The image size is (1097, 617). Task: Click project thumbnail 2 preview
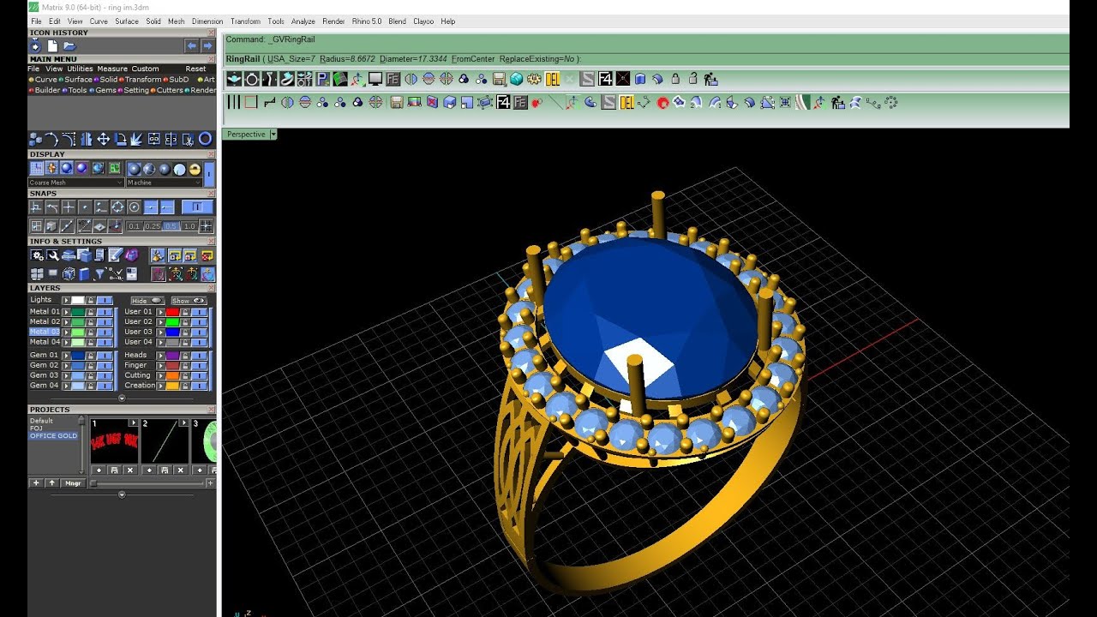[165, 443]
